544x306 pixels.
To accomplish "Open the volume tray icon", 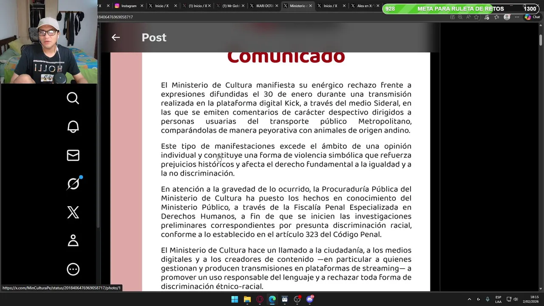I will pos(516,299).
